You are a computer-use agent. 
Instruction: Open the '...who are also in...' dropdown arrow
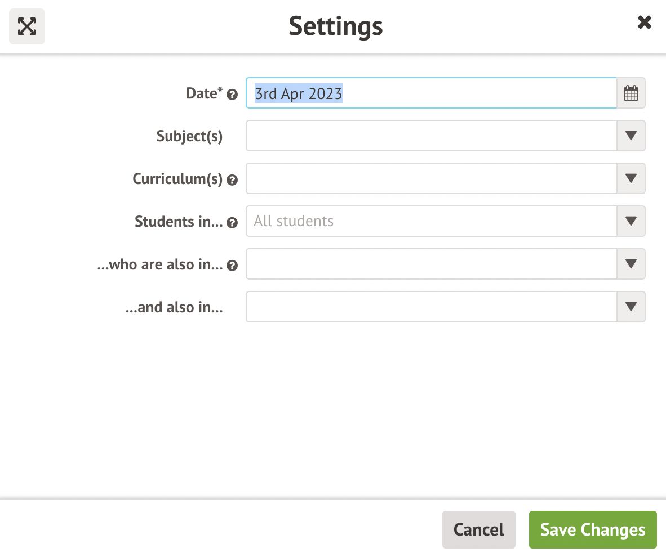631,264
